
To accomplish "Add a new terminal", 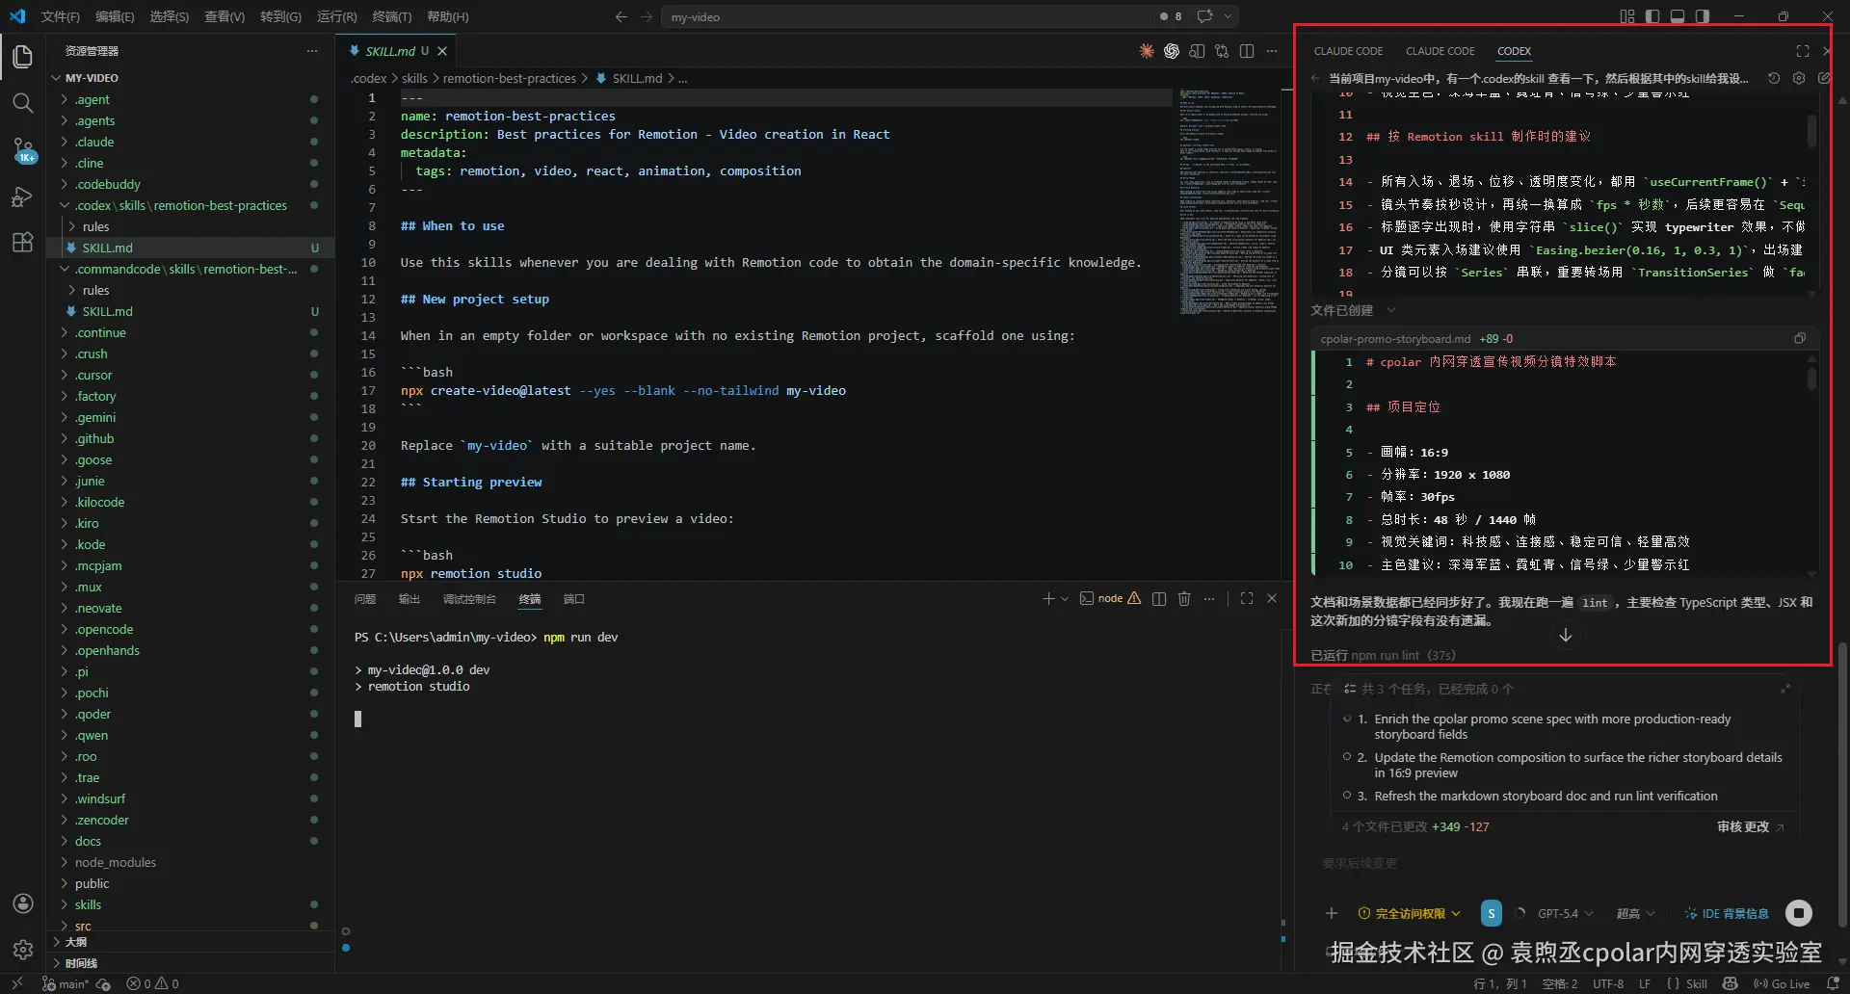I will (1048, 598).
